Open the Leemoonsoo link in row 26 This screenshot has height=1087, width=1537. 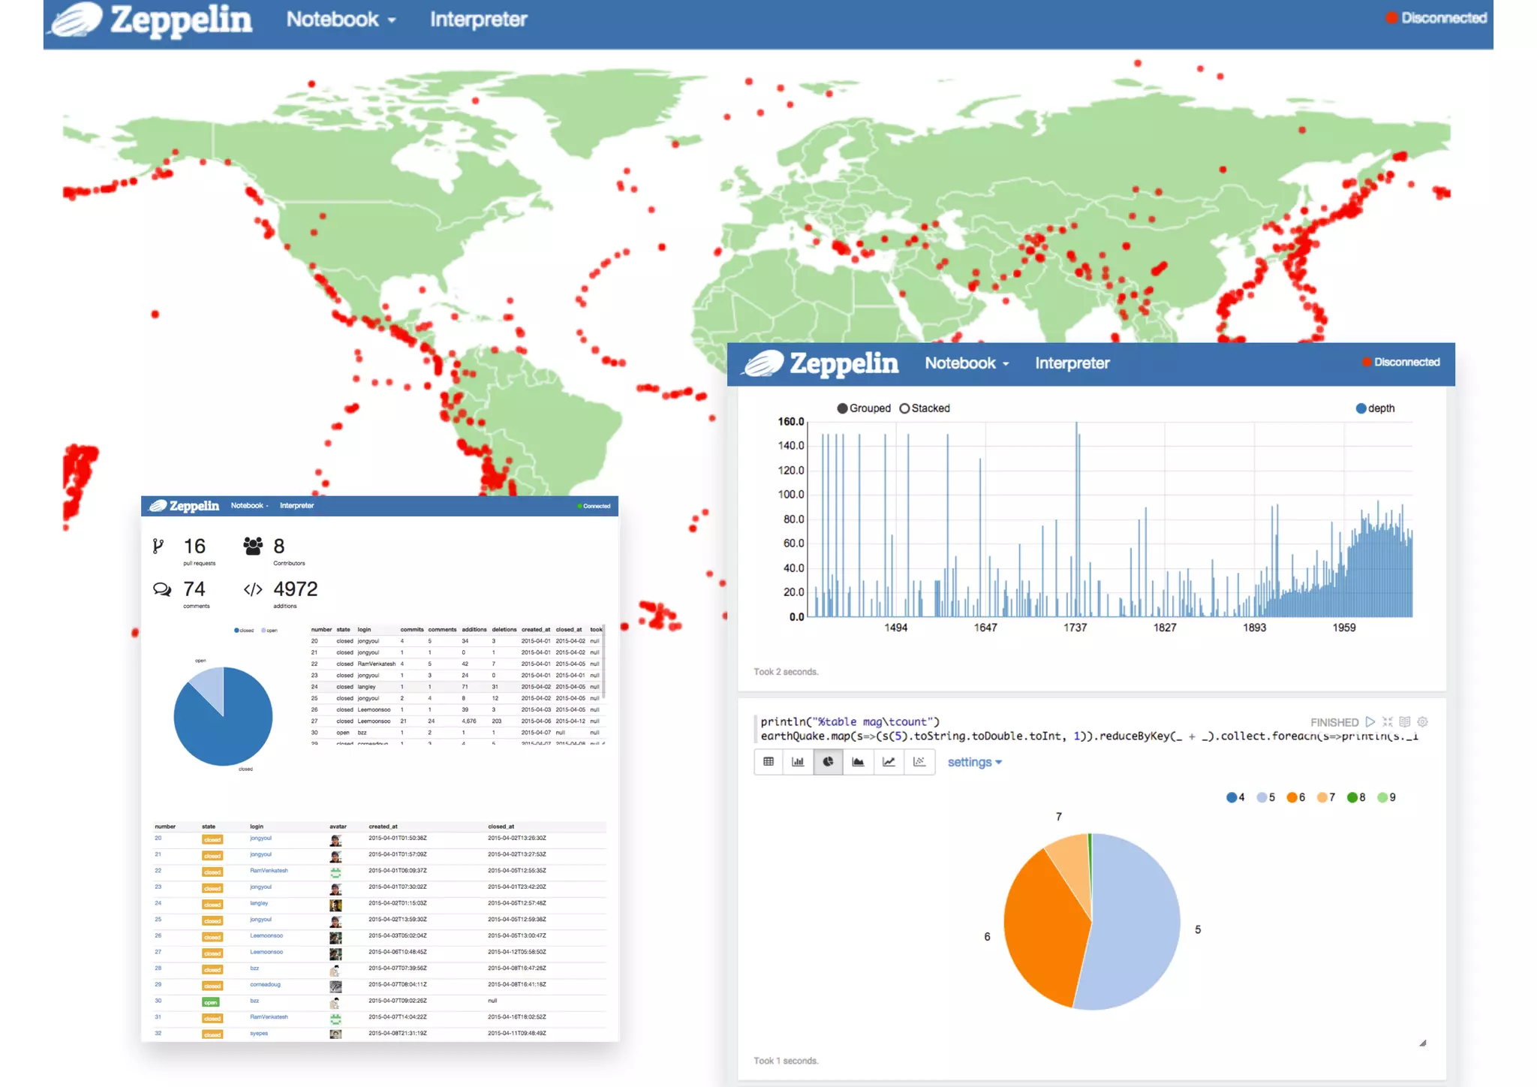click(266, 936)
